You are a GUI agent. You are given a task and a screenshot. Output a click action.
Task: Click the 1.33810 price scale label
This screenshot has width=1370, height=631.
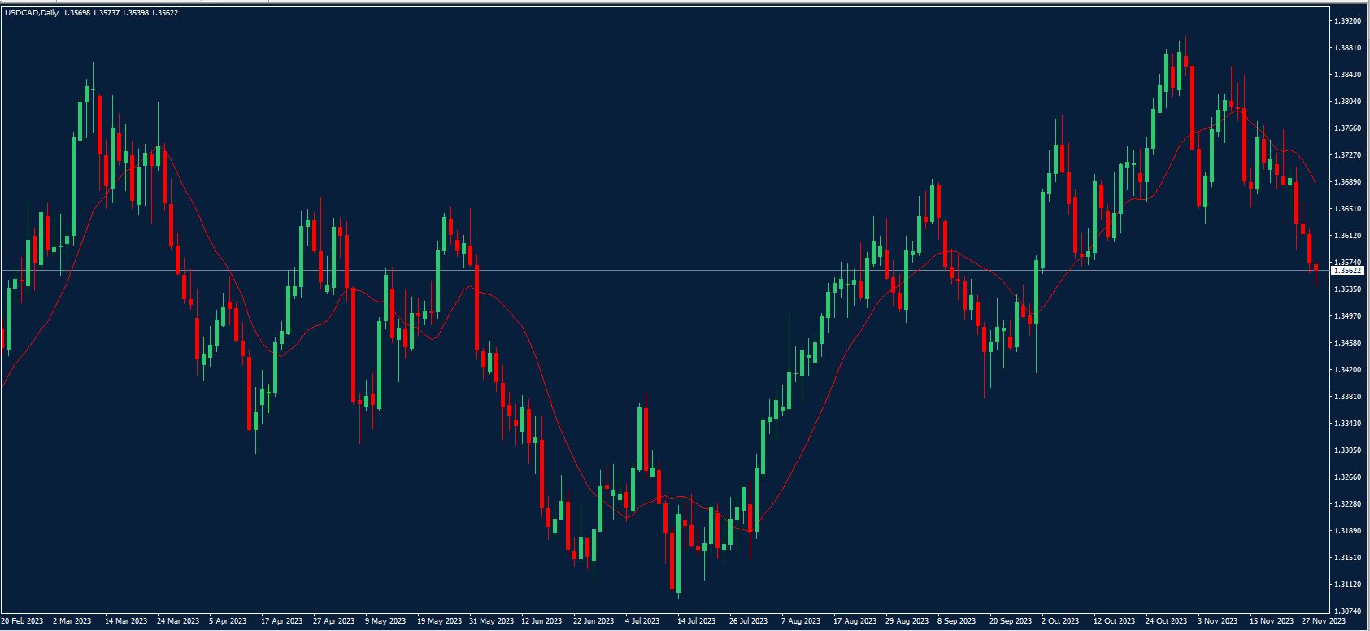click(1347, 397)
